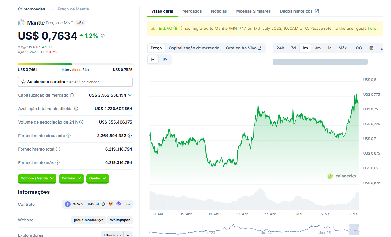Expand the market cap details chevron
This screenshot has width=391, height=237.
(x=130, y=95)
